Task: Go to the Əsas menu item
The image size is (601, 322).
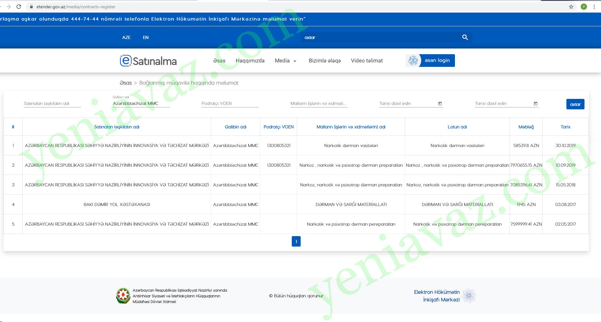Action: 219,61
